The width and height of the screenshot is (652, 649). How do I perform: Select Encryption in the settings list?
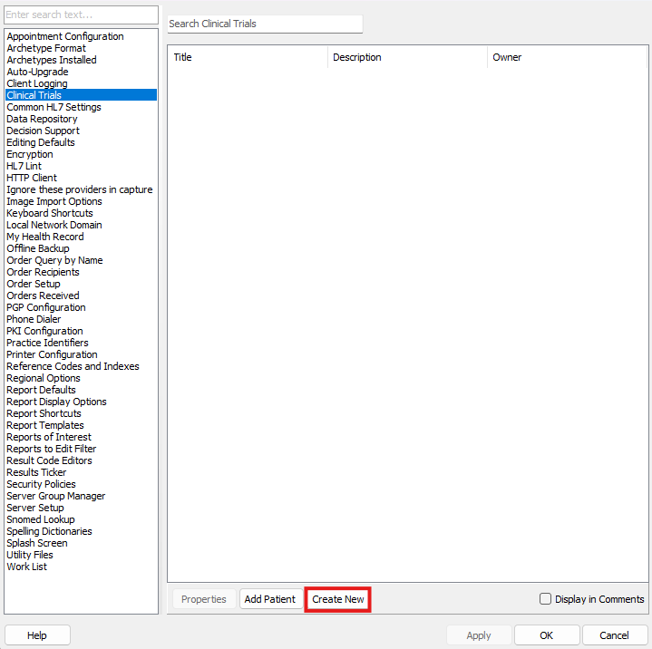[x=30, y=154]
